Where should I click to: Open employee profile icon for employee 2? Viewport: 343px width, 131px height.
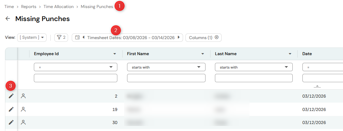23,96
